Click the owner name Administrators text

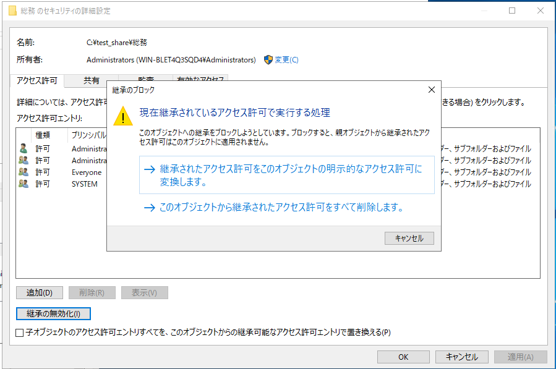pos(171,60)
